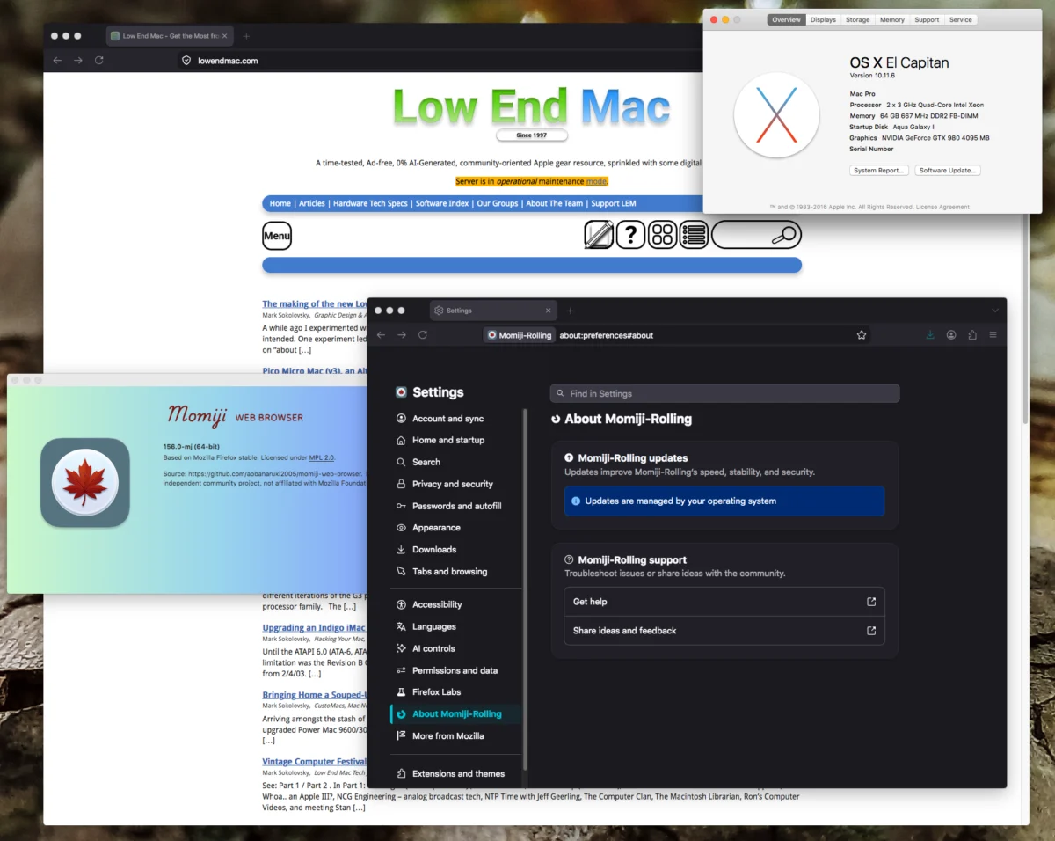Open Our Groups in nav bar
The width and height of the screenshot is (1055, 841).
[498, 203]
